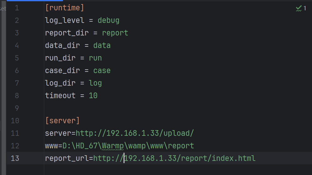Click the 'report_url' key
The image size is (312, 175).
pos(67,158)
